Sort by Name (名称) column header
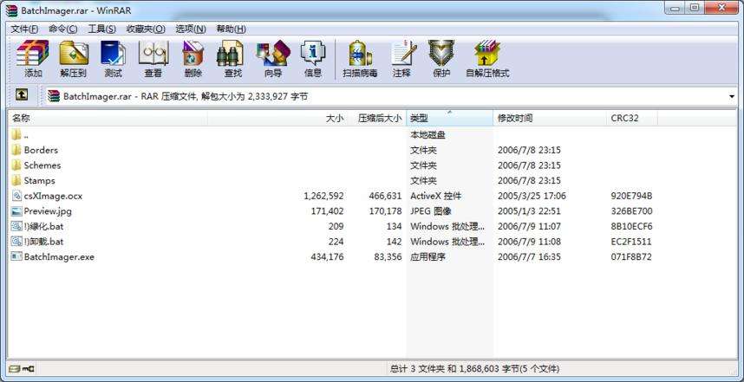 point(108,118)
